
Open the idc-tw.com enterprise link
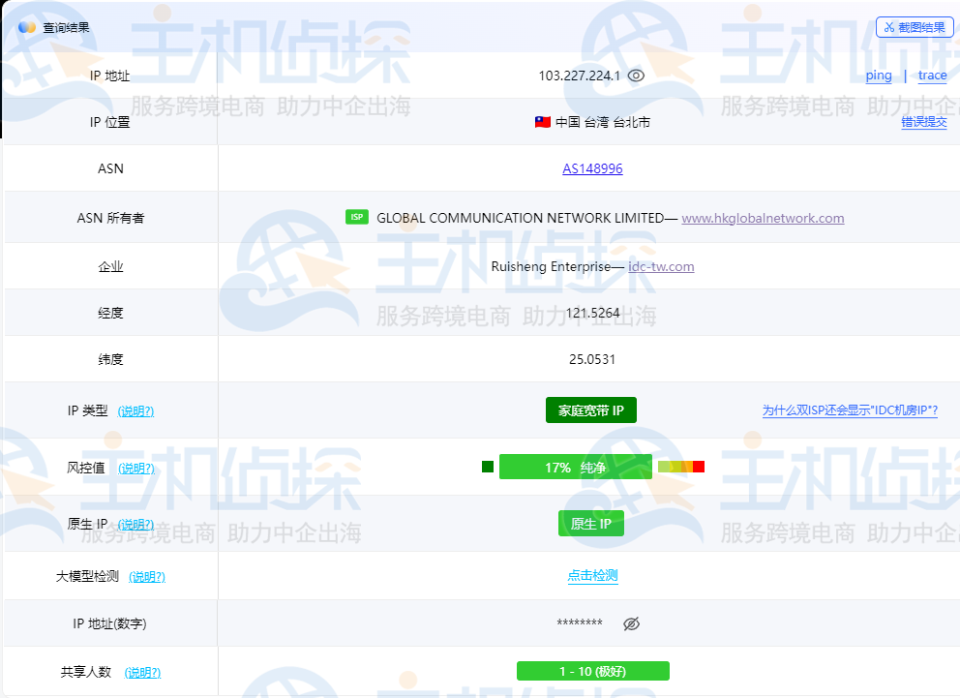coord(661,266)
